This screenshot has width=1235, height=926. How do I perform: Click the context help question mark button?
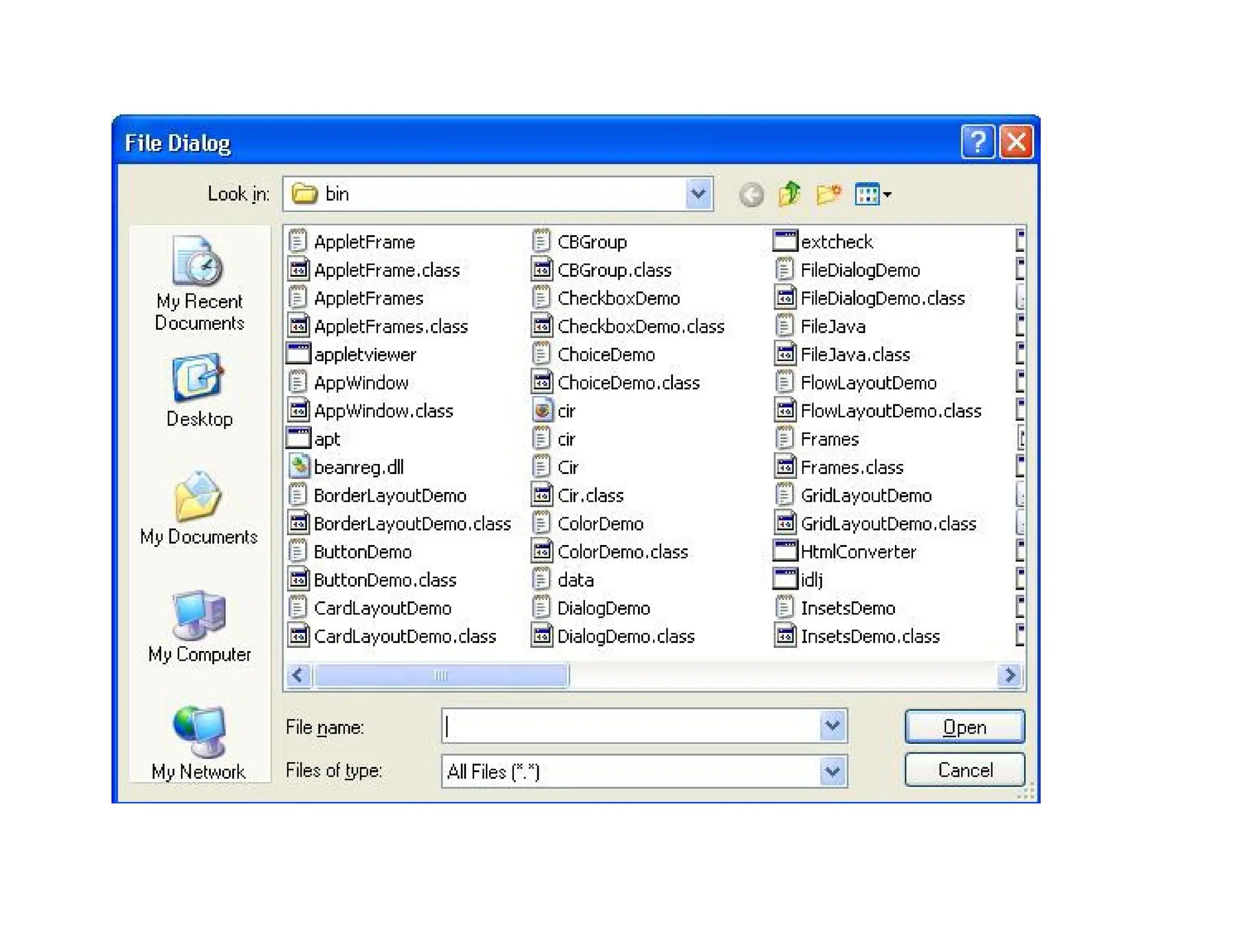pyautogui.click(x=977, y=143)
